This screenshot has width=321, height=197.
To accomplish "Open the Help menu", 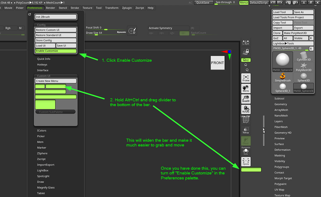I will click(151, 8).
